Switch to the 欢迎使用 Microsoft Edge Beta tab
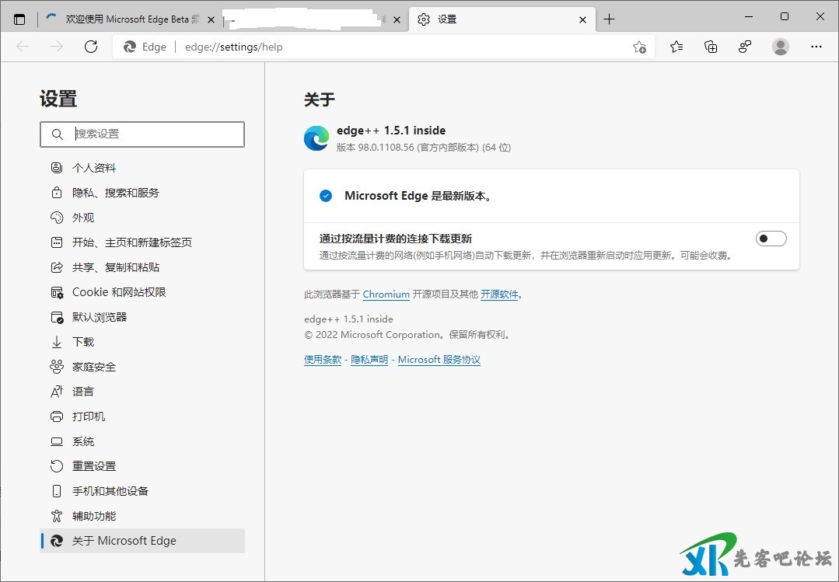The image size is (839, 582). click(x=124, y=19)
